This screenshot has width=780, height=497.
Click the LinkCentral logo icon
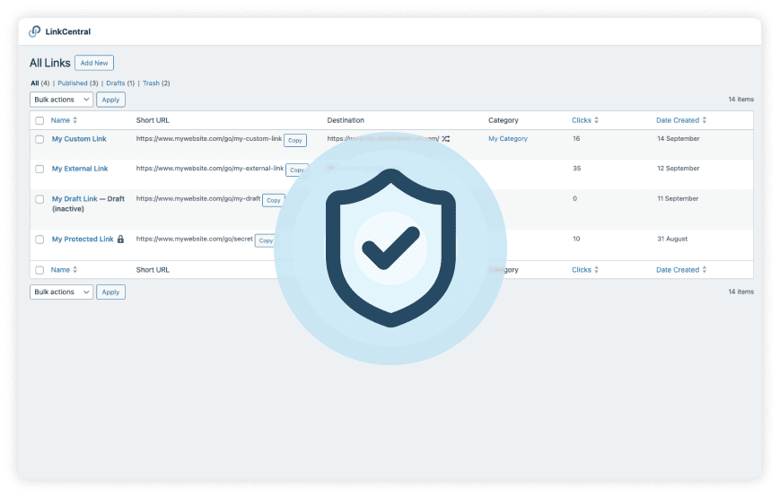(x=35, y=31)
